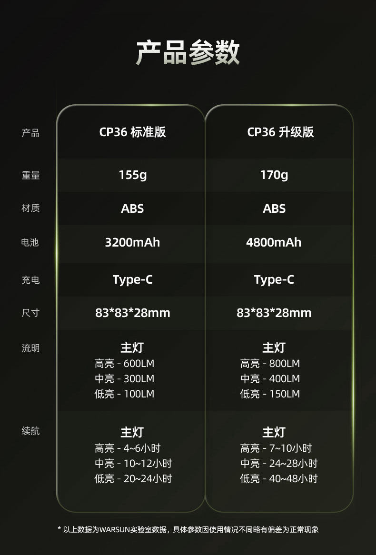The width and height of the screenshot is (376, 555).
Task: Select the 3200mAh battery value
Action: pyautogui.click(x=132, y=242)
